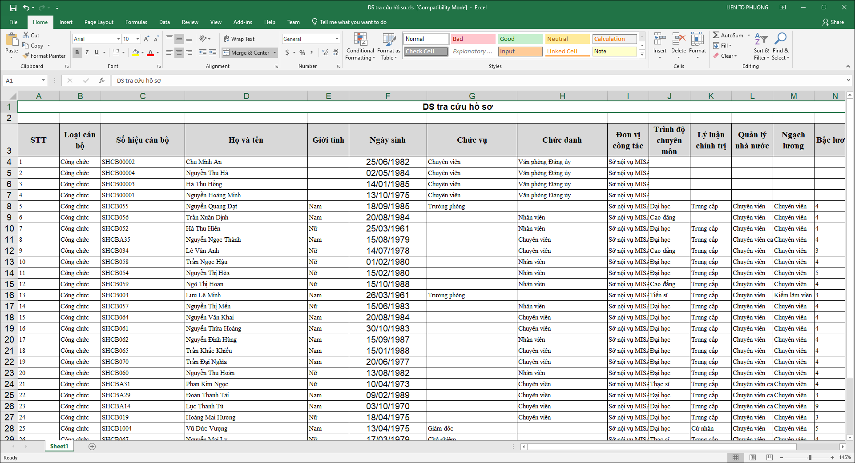Expand the General number format dropdown
The height and width of the screenshot is (463, 855).
click(x=337, y=39)
